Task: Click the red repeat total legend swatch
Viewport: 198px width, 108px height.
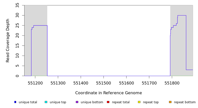Action: pyautogui.click(x=108, y=102)
